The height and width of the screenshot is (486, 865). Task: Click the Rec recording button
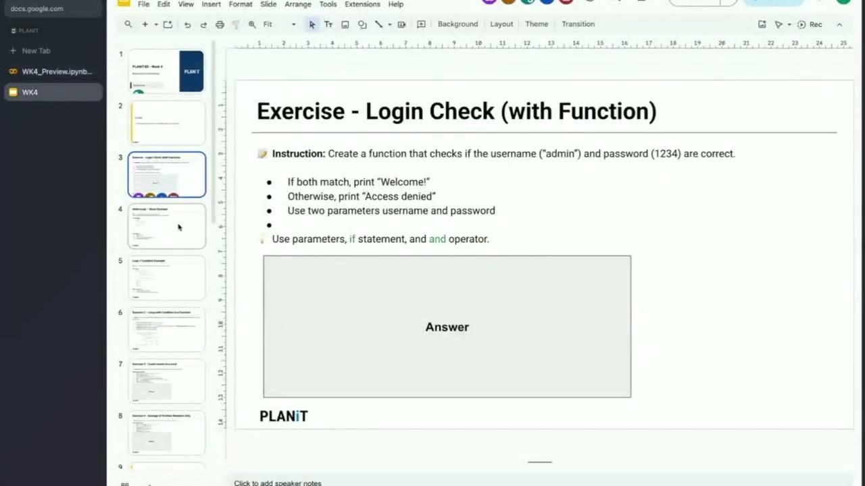(x=810, y=24)
